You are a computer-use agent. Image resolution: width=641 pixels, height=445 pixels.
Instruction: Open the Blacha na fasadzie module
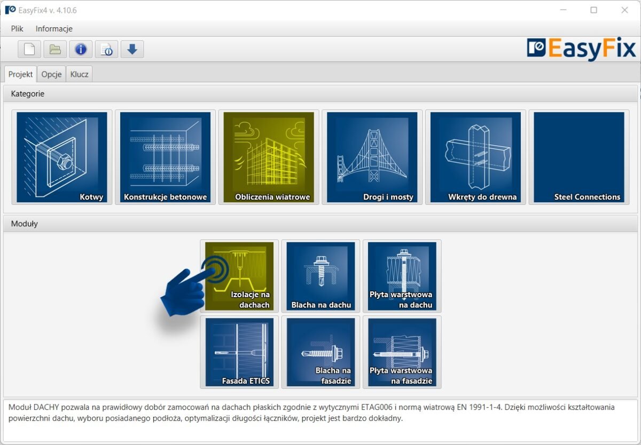tap(320, 352)
